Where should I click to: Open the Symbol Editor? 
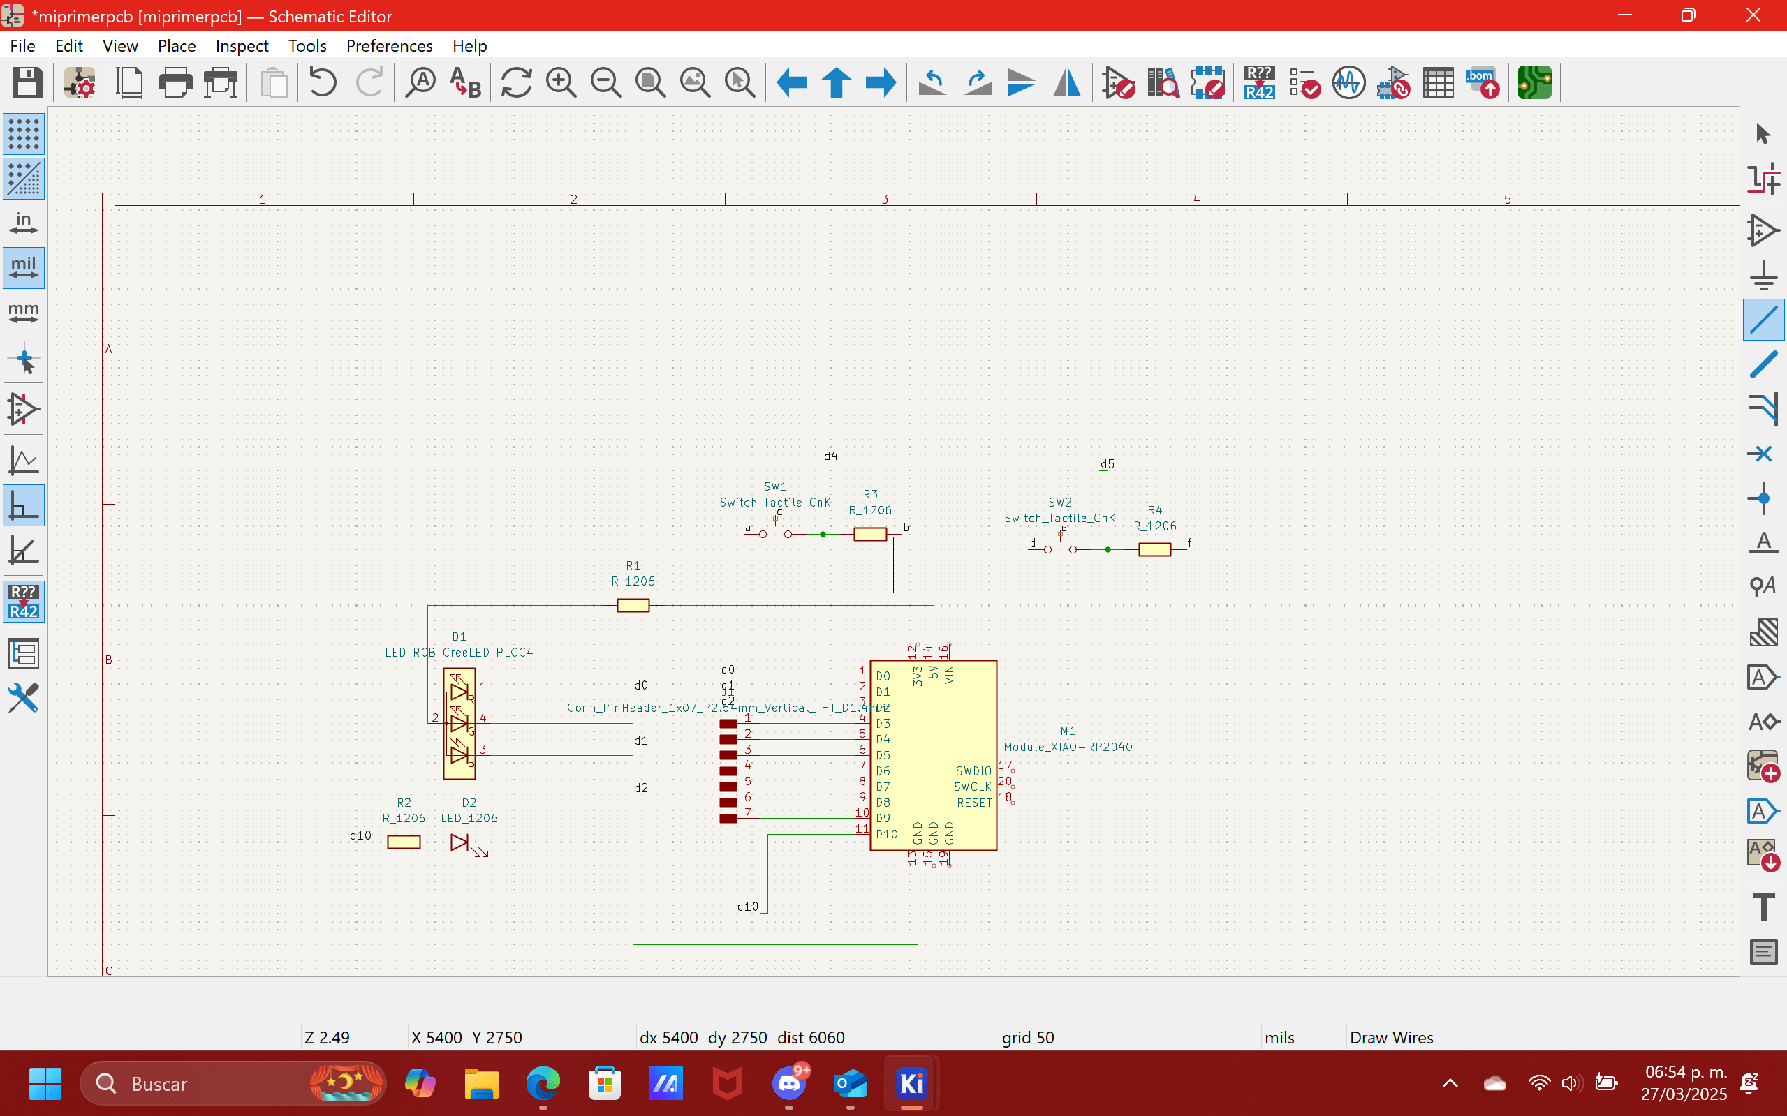pos(1118,82)
